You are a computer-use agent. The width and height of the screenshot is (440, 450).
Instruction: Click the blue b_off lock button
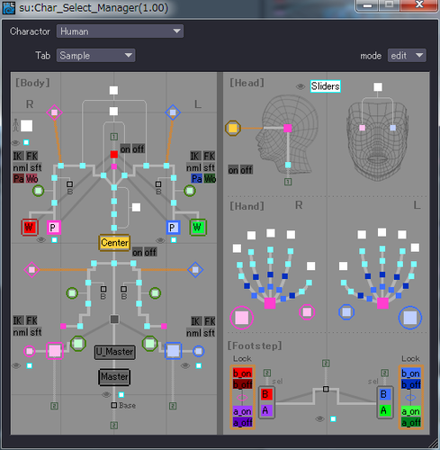411,384
